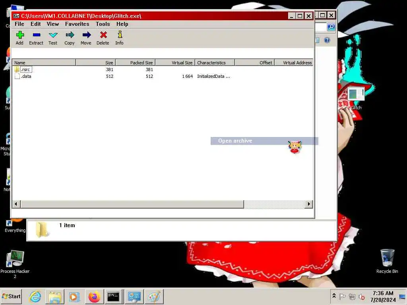Open Command Prompt from the taskbar
Screen dimensions: 407x305
[x=113, y=296]
